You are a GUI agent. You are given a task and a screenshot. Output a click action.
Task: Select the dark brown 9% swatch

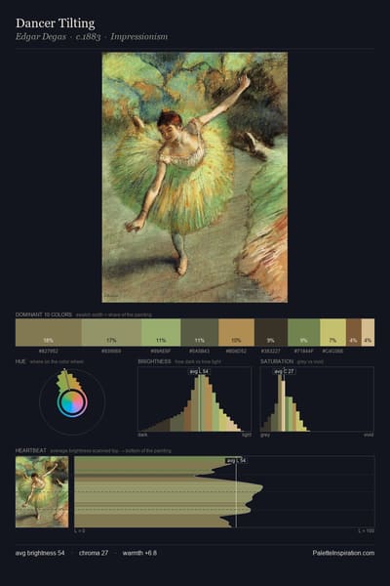271,332
